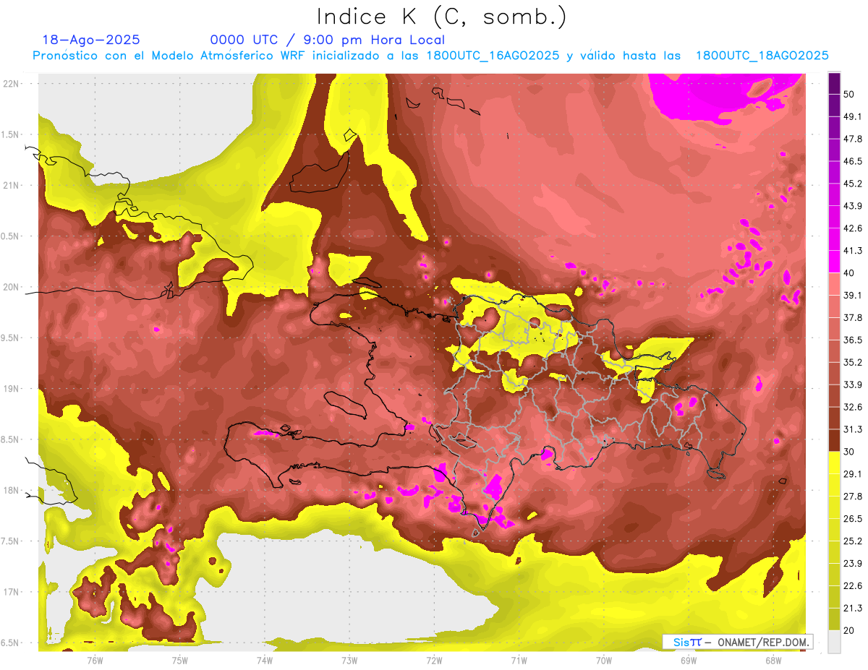Screen dimensions: 868x670
Task: Click the "21N" latitude label
Action: [12, 185]
